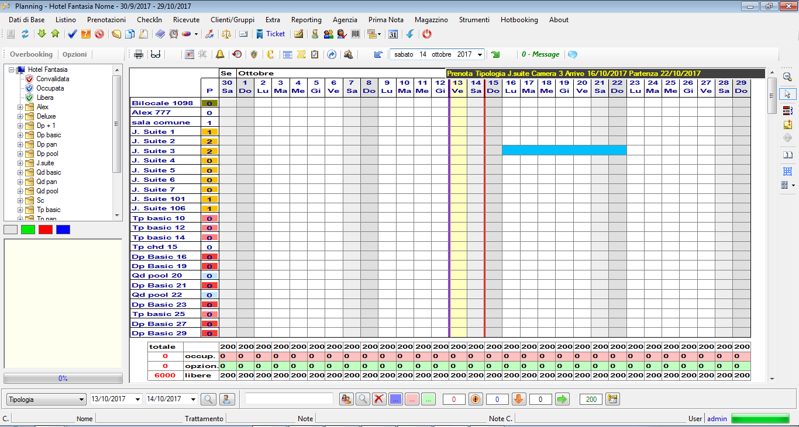Viewport: 799px width, 427px height.
Task: Click the sticky note with exclamation icon
Action: click(x=787, y=124)
